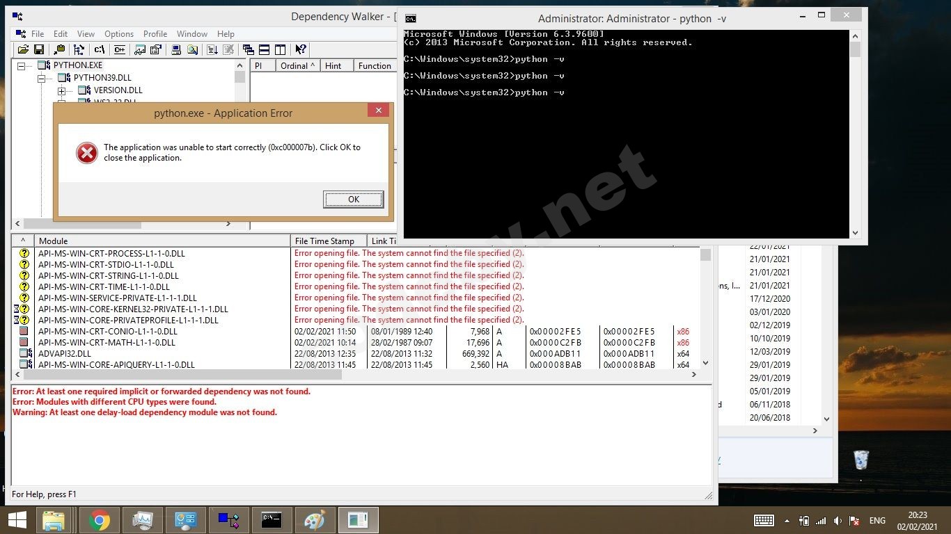
Task: Sort by the Module column header
Action: [163, 241]
